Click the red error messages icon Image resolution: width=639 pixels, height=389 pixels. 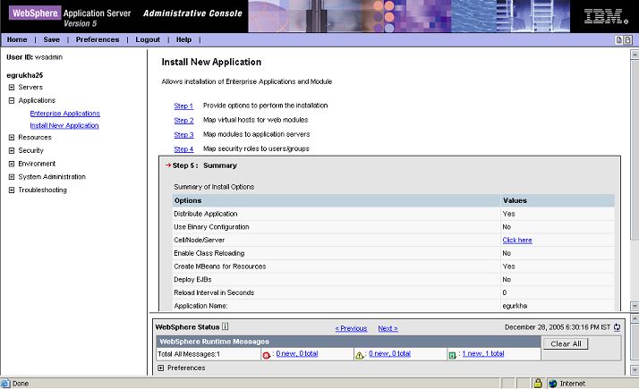pyautogui.click(x=266, y=355)
